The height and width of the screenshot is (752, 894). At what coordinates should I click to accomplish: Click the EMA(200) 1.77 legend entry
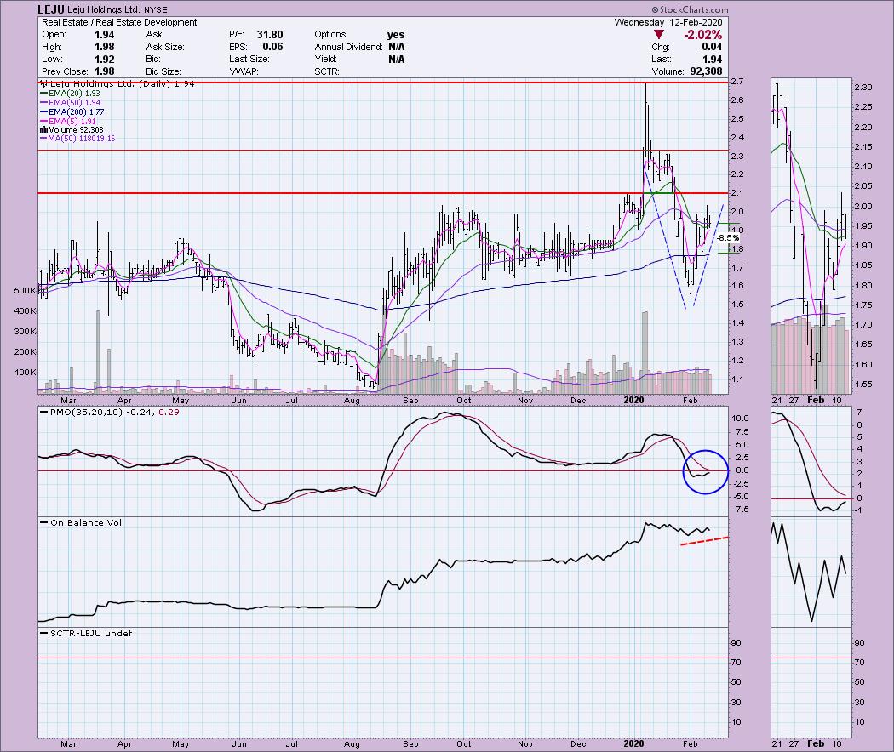pyautogui.click(x=72, y=112)
